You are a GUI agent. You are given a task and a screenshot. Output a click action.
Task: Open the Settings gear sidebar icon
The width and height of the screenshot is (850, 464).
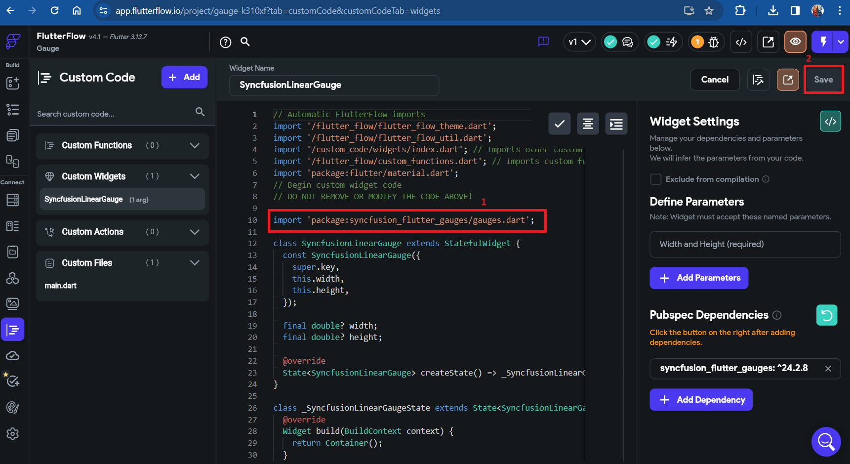click(12, 433)
